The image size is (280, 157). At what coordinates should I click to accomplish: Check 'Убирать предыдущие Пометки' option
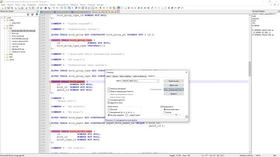[109, 91]
